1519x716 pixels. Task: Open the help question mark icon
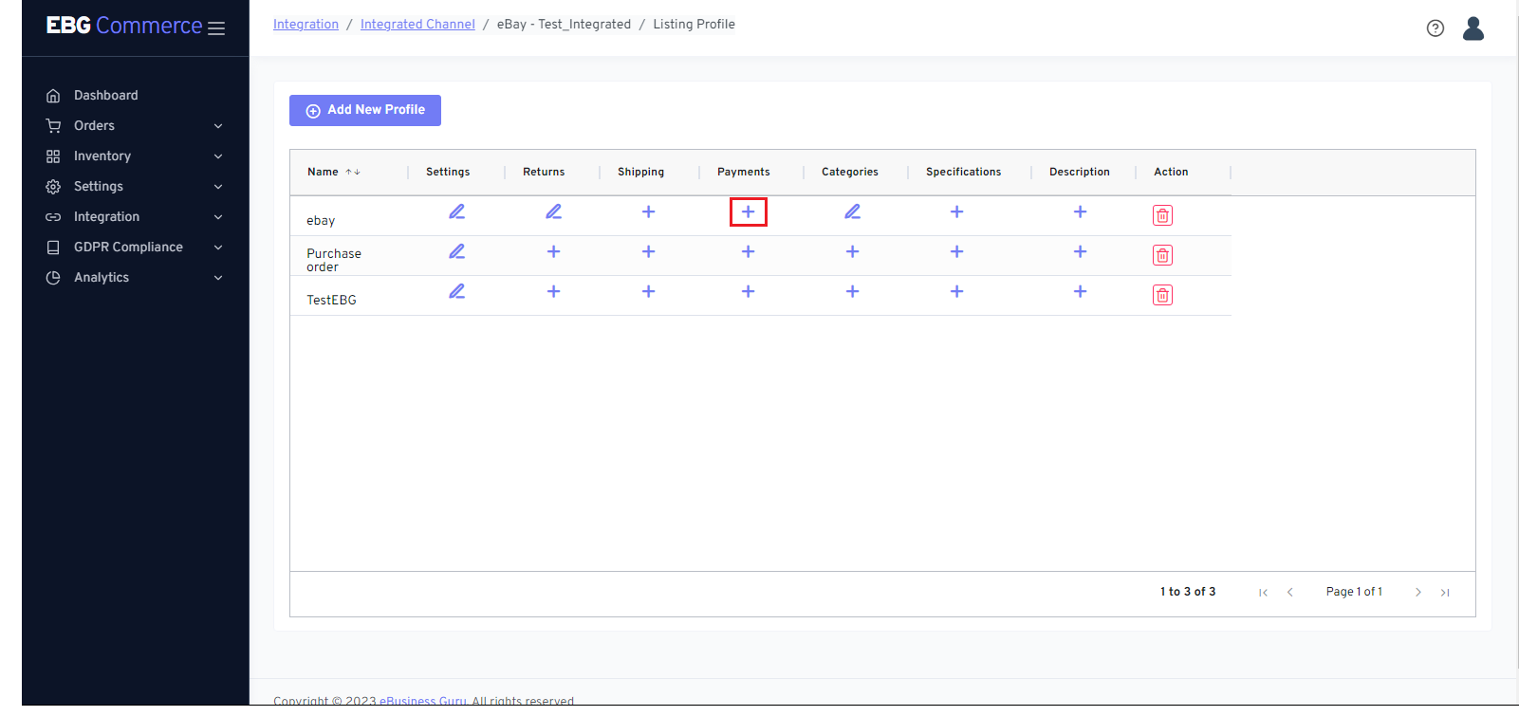1435,28
